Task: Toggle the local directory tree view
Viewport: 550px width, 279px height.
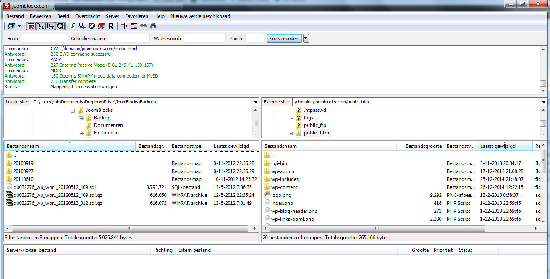Action: click(x=40, y=26)
